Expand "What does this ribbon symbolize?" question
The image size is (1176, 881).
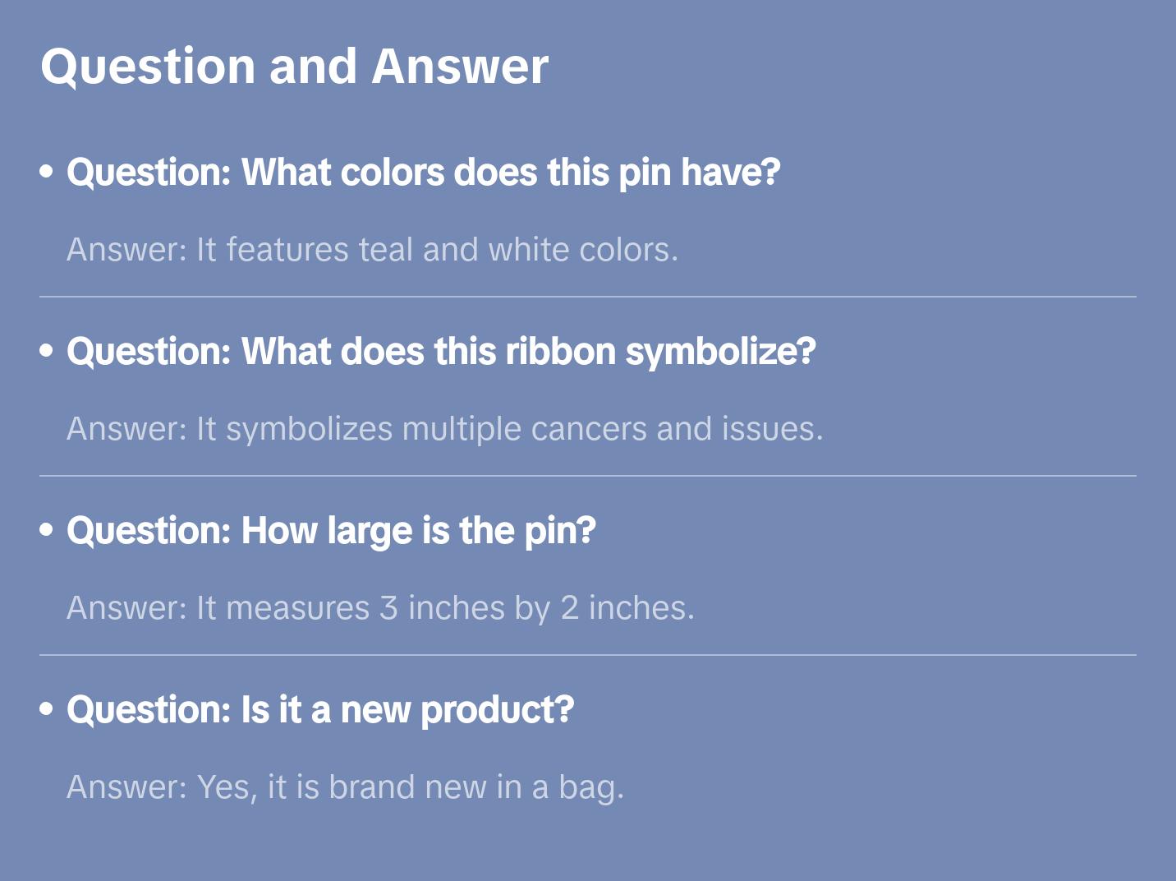pyautogui.click(x=441, y=352)
